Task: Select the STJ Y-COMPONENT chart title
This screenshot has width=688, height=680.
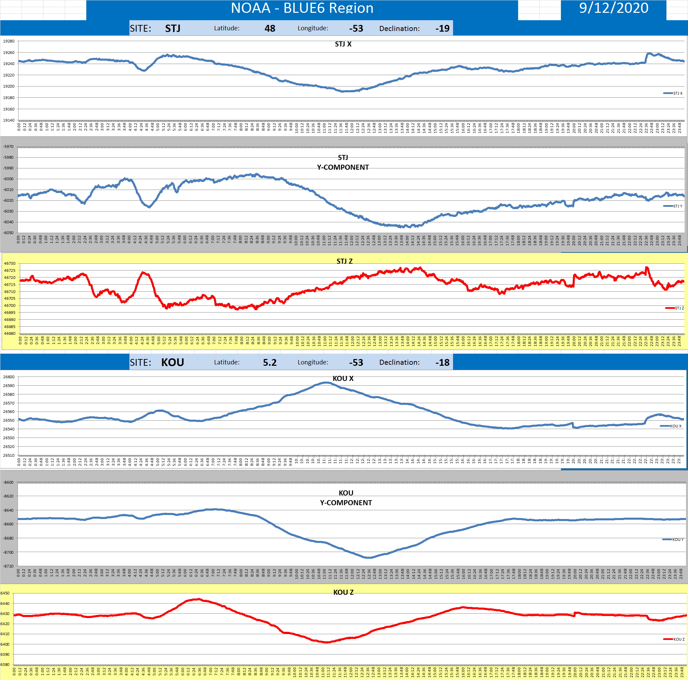Action: click(343, 162)
